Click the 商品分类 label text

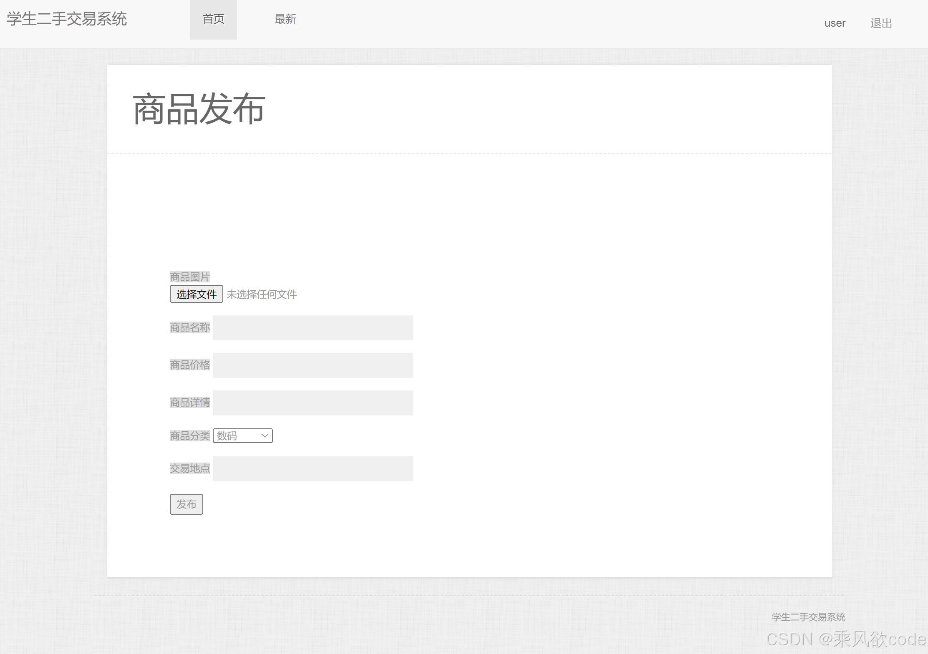189,436
